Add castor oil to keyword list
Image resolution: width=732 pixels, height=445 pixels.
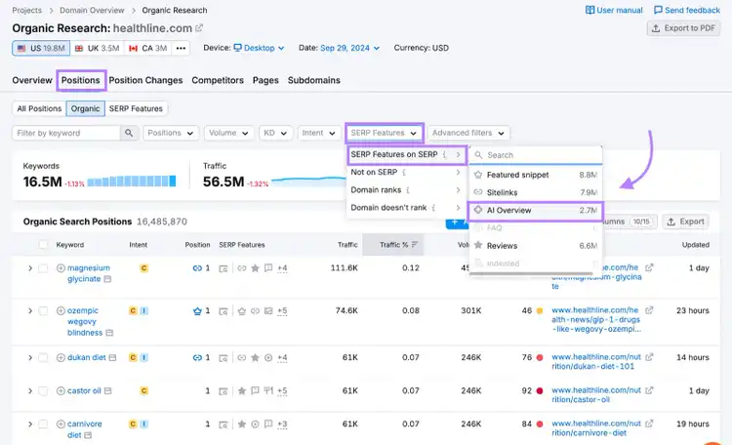[61, 390]
